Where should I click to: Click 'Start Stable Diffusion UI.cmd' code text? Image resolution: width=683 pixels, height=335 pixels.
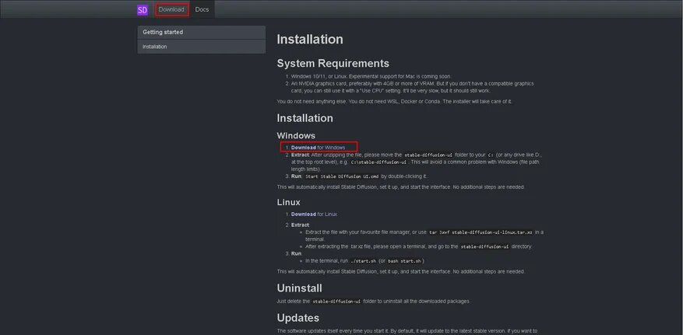point(342,176)
